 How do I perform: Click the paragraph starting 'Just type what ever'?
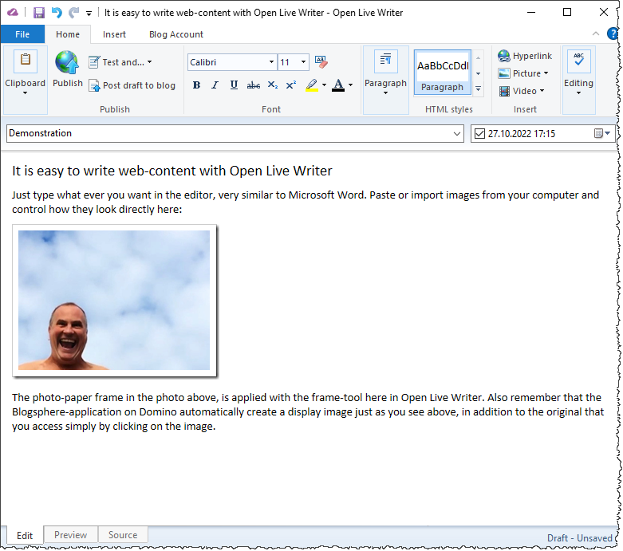(x=306, y=203)
